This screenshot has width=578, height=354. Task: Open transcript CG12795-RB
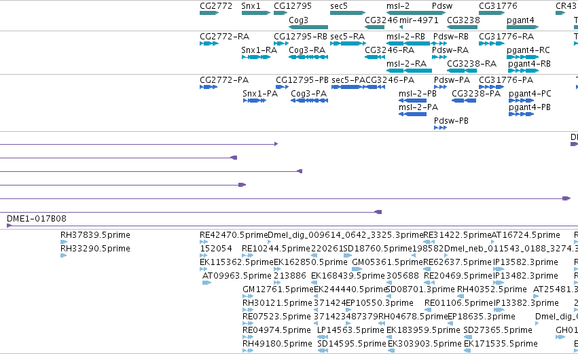281,43
